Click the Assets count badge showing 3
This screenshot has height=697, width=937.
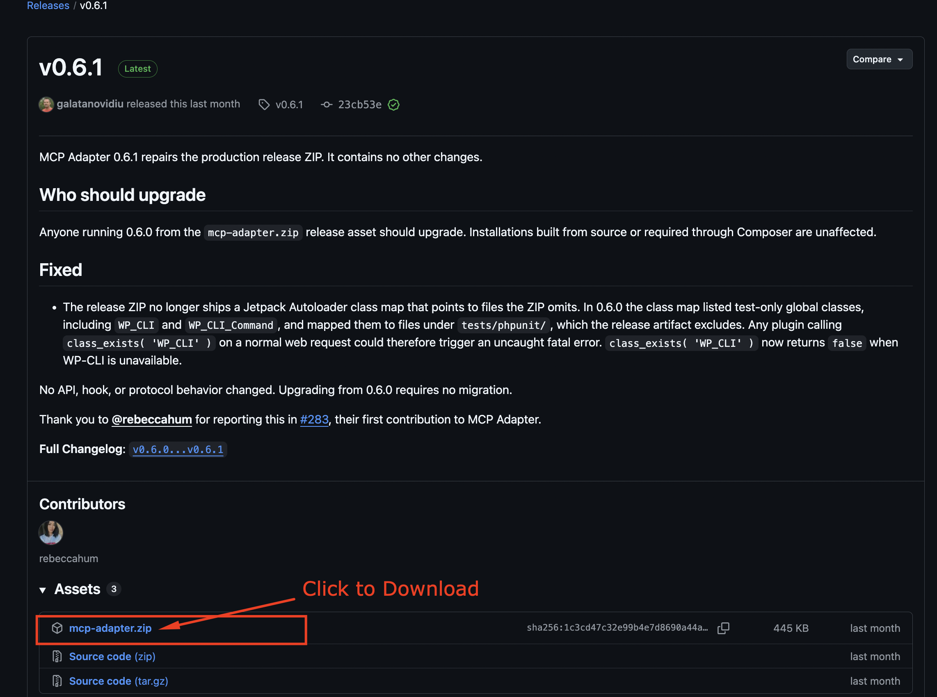pos(114,589)
